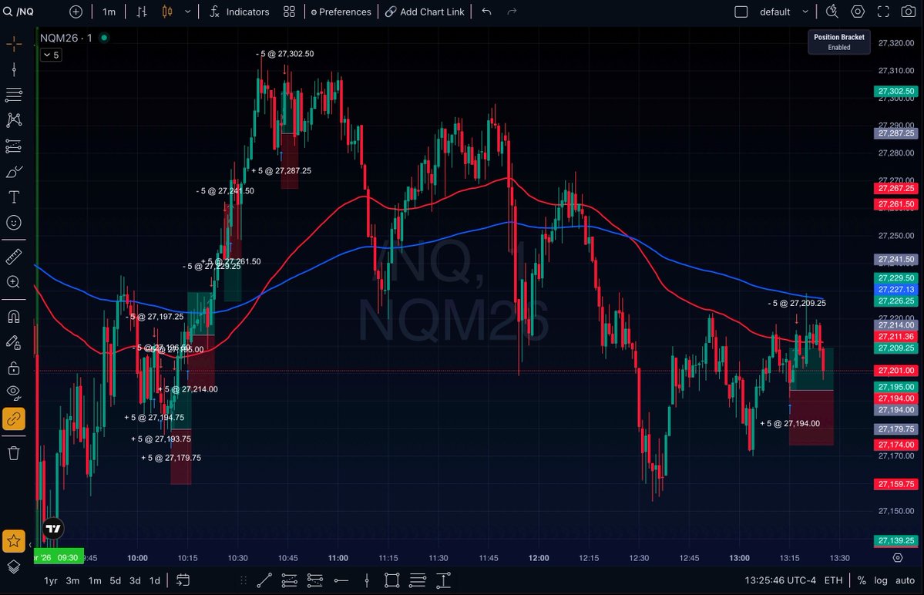This screenshot has width=924, height=595.
Task: Undo the last chart action
Action: pos(487,12)
